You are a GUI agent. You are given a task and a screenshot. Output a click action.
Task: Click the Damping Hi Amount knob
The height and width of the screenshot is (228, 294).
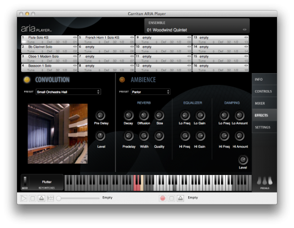pyautogui.click(x=239, y=136)
